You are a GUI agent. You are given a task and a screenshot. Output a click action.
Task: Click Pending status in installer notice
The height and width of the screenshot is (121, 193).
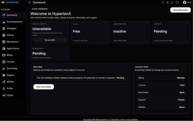[120, 78]
